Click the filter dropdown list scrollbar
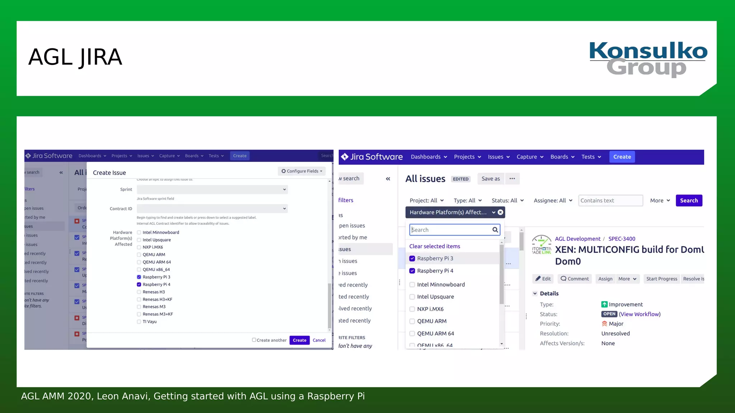735x413 pixels. (x=501, y=274)
